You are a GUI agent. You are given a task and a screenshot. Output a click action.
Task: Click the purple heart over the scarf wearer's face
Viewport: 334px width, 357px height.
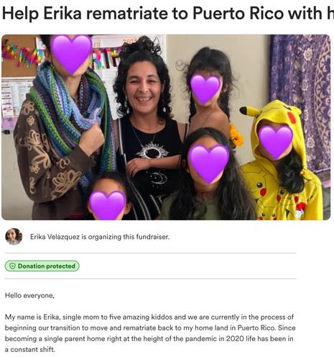(71, 54)
